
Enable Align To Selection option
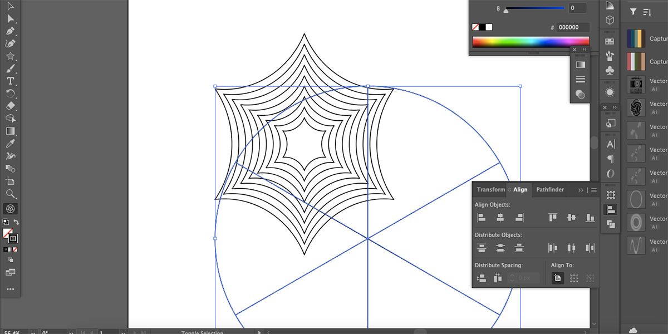(x=574, y=278)
